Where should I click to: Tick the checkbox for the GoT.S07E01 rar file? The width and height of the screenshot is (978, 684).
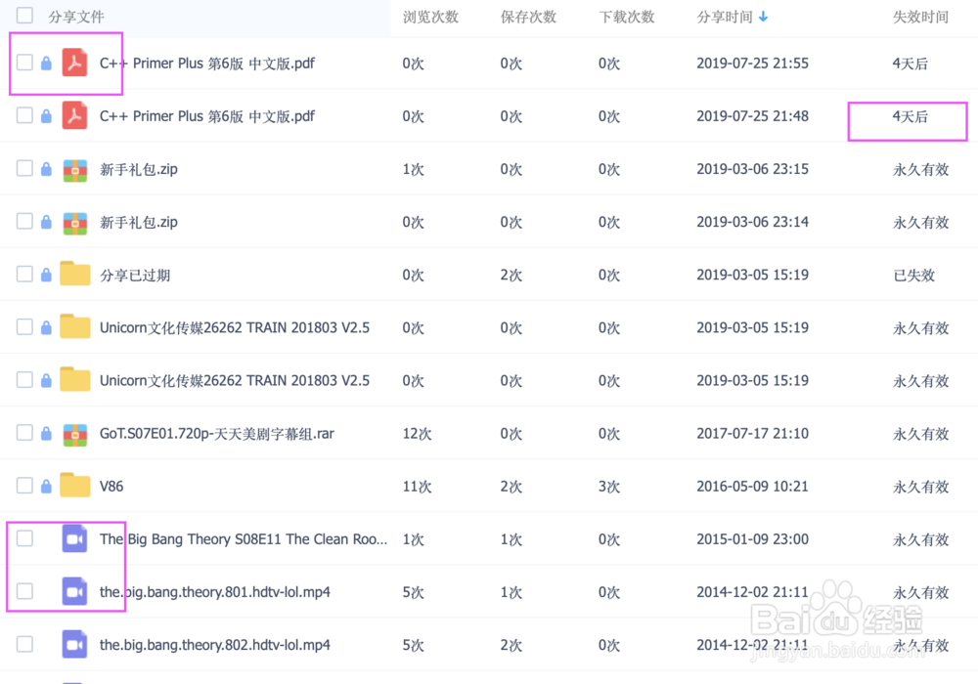pyautogui.click(x=25, y=432)
